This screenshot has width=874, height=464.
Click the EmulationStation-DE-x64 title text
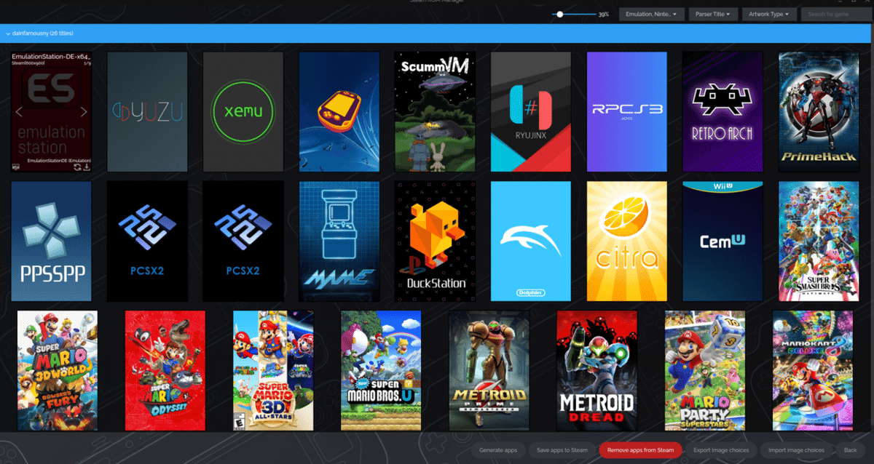[x=50, y=56]
